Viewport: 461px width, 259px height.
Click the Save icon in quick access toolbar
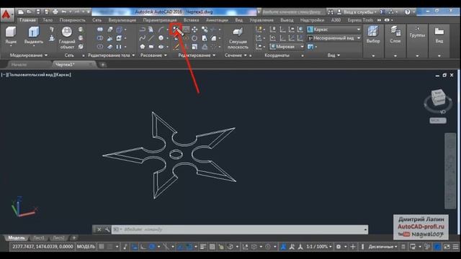coord(38,12)
